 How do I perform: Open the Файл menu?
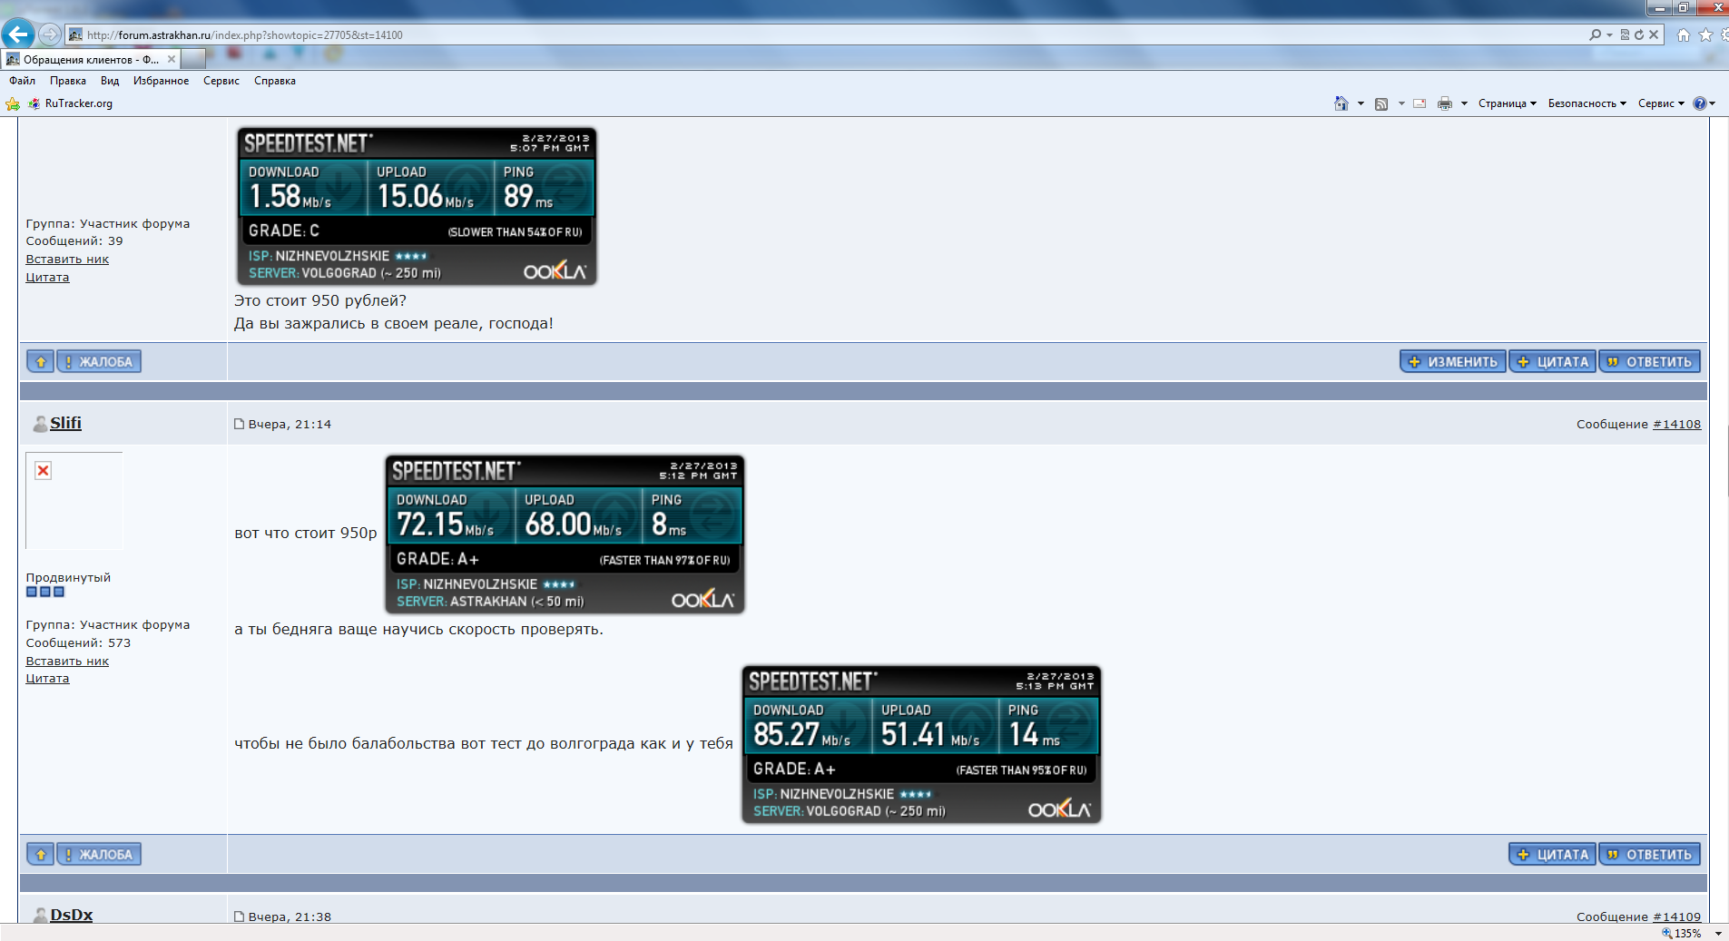(x=22, y=81)
